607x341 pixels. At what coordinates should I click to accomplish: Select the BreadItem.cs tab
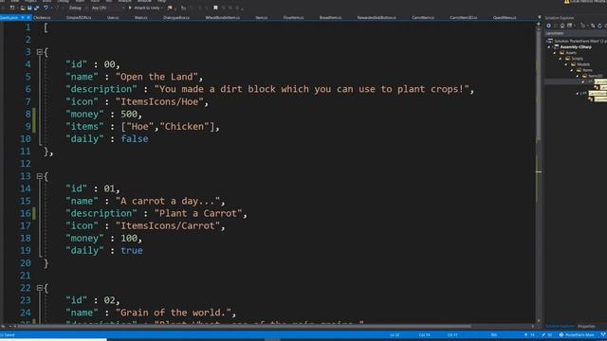[x=330, y=18]
